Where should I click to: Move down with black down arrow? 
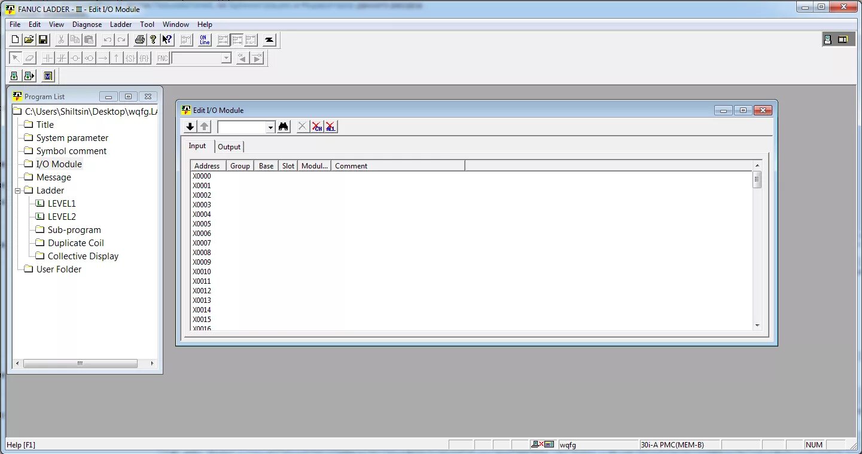click(x=190, y=127)
